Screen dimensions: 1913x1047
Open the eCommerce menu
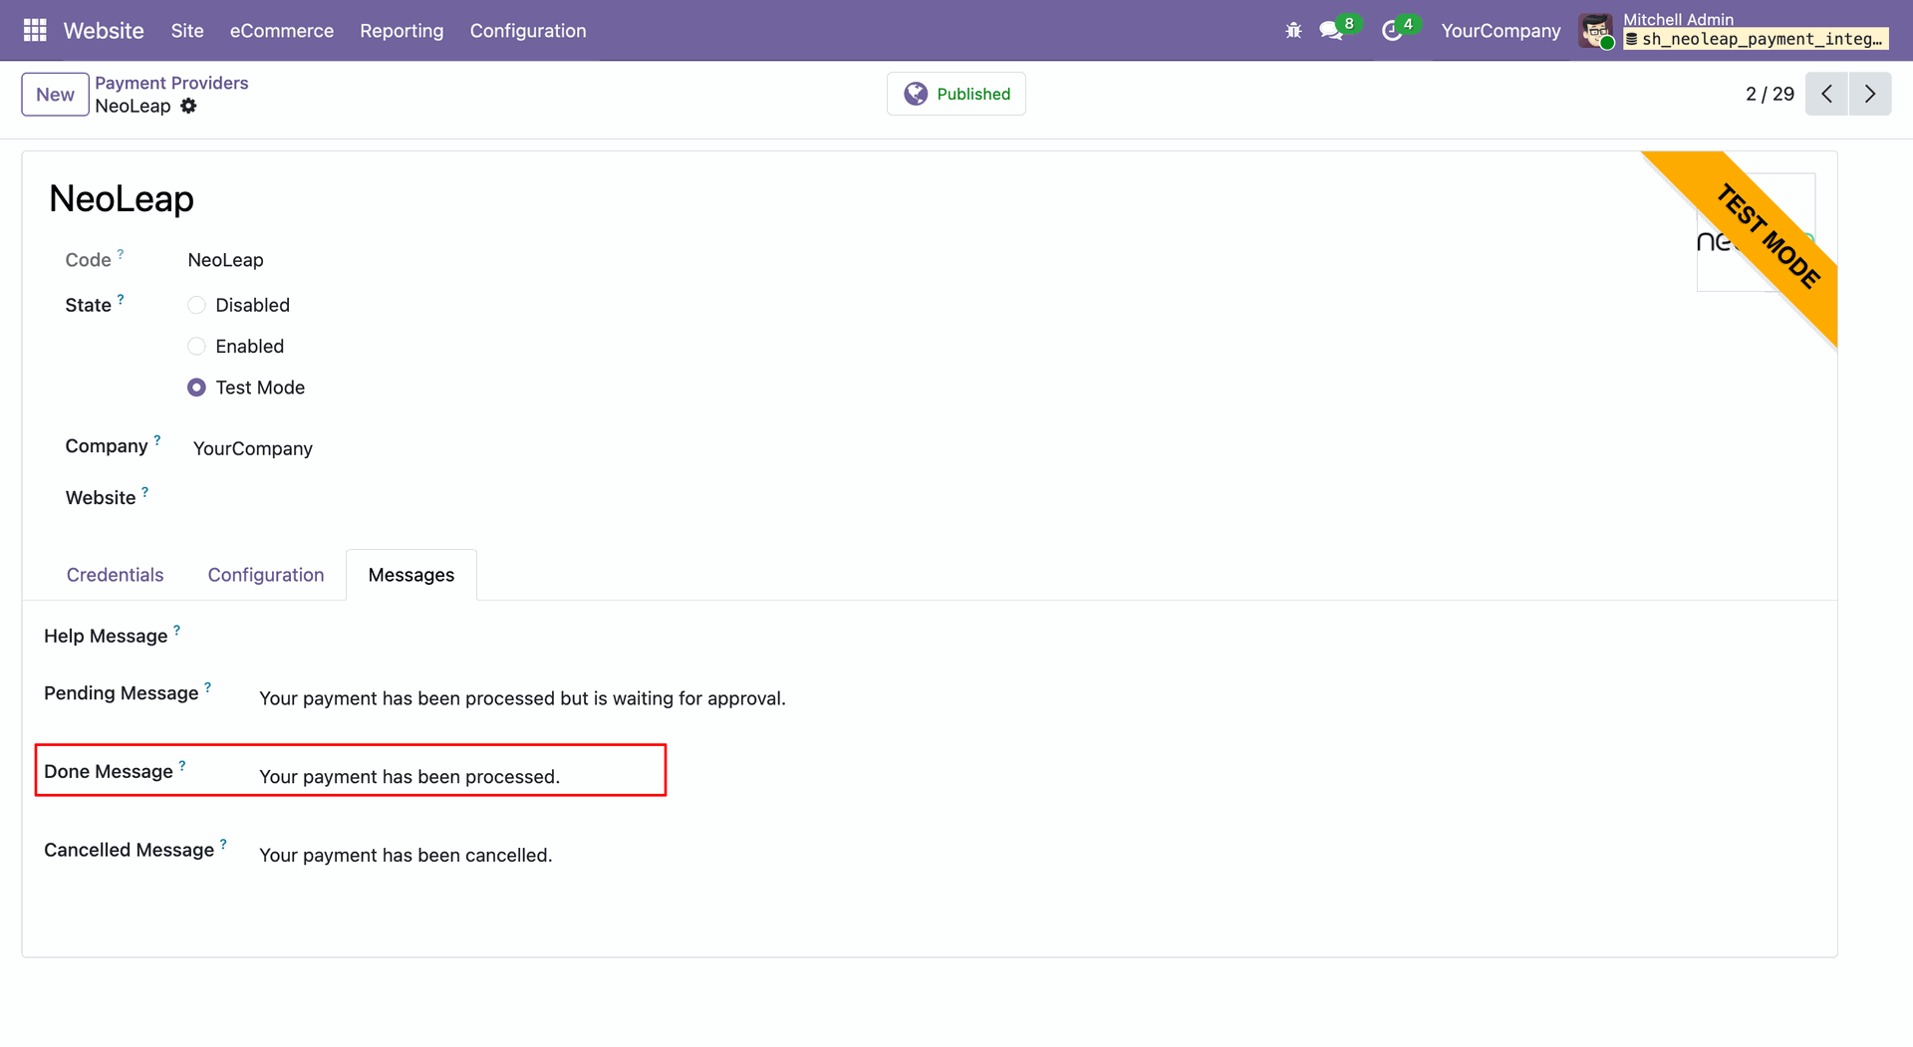pyautogui.click(x=282, y=31)
